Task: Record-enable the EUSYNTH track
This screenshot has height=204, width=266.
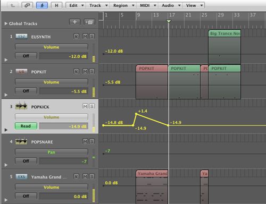Action: 76,37
